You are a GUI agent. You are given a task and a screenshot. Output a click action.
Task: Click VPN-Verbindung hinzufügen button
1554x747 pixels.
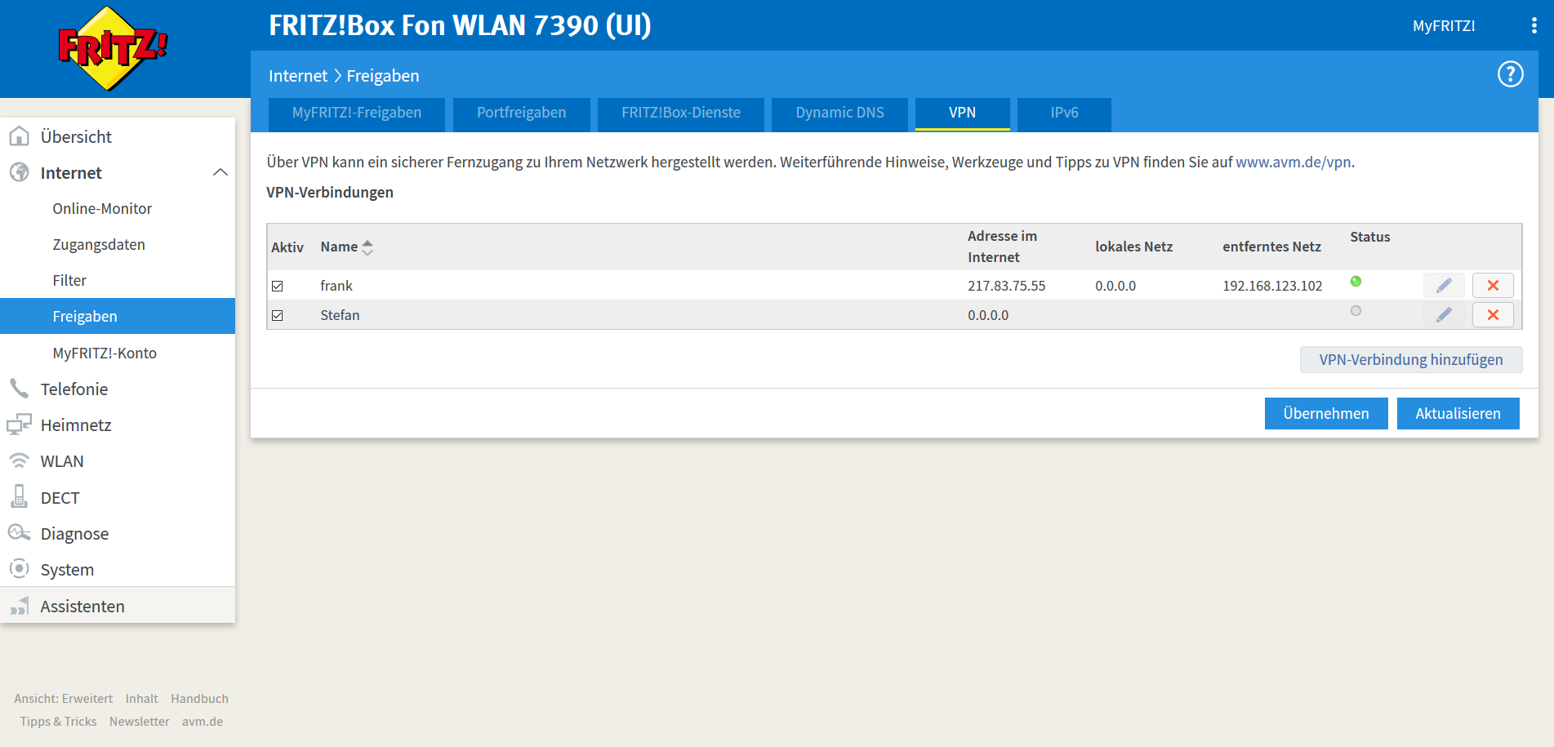point(1411,360)
